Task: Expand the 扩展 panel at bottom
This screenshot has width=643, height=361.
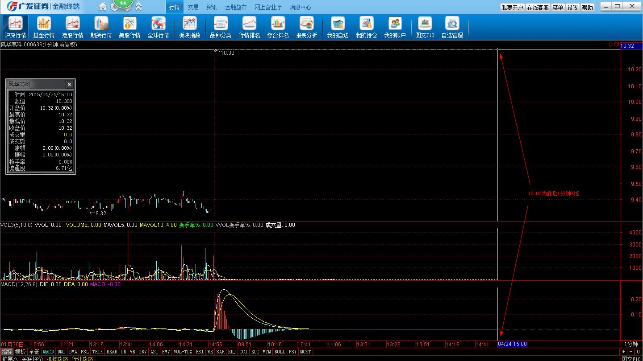Action: (9, 359)
